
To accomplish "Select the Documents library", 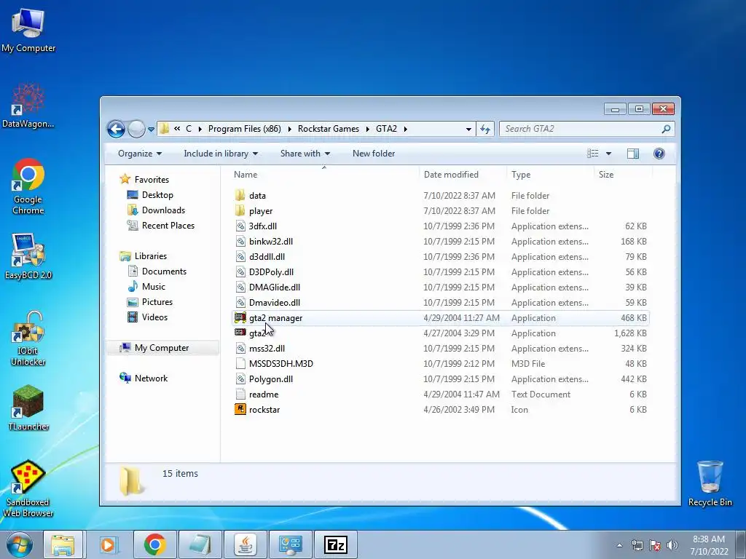I will [164, 271].
